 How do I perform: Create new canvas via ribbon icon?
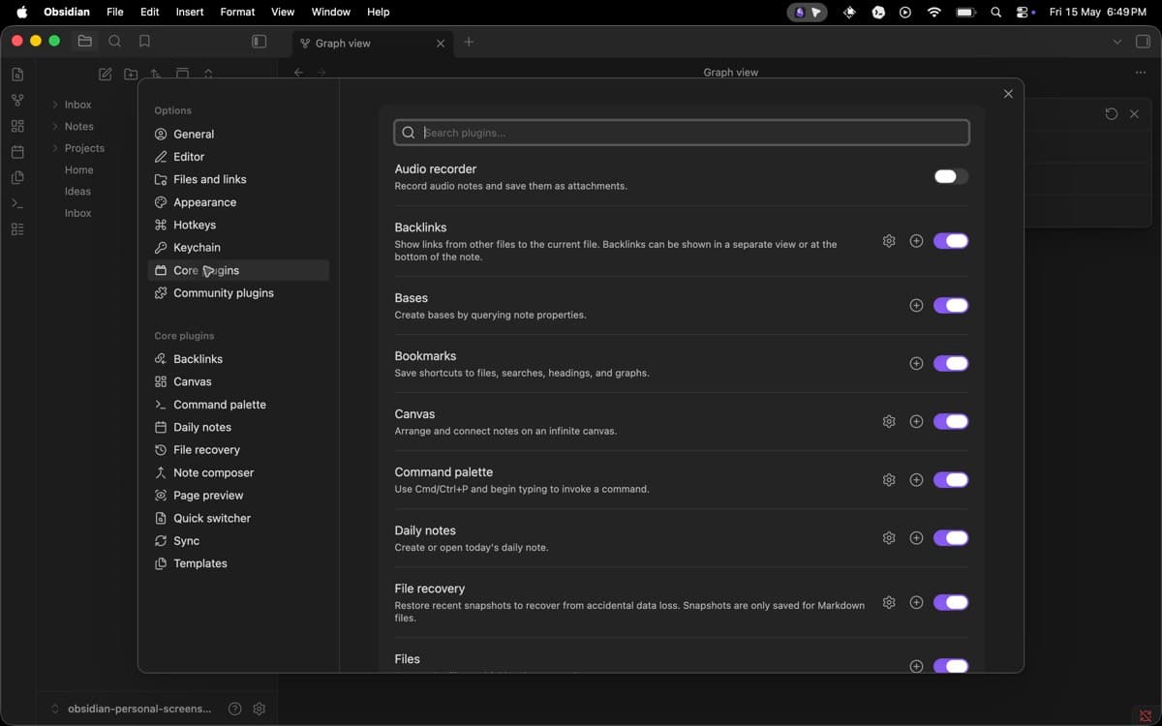click(x=17, y=126)
